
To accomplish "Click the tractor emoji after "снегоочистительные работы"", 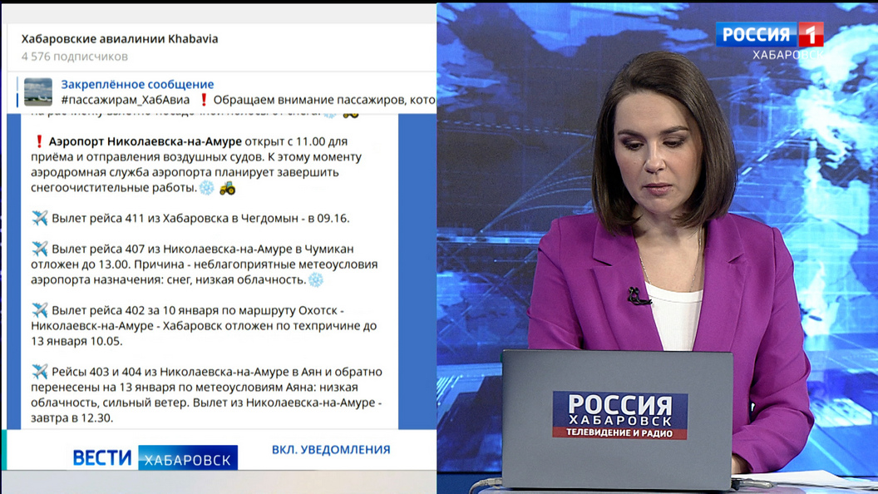I will tap(227, 188).
